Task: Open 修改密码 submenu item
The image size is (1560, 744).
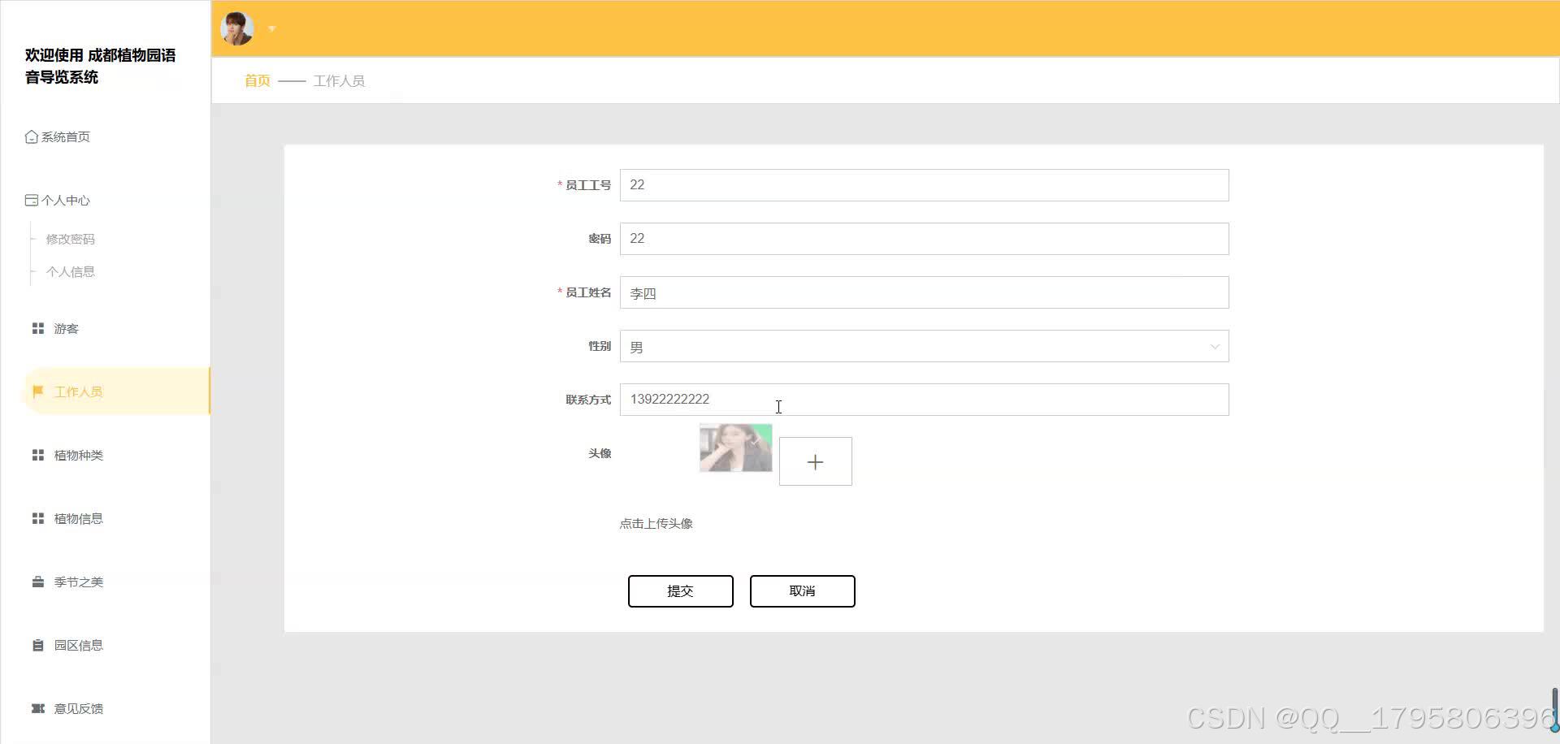Action: (x=71, y=239)
